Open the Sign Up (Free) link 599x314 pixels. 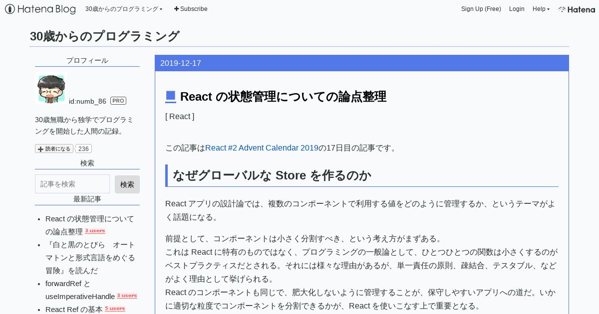point(481,9)
